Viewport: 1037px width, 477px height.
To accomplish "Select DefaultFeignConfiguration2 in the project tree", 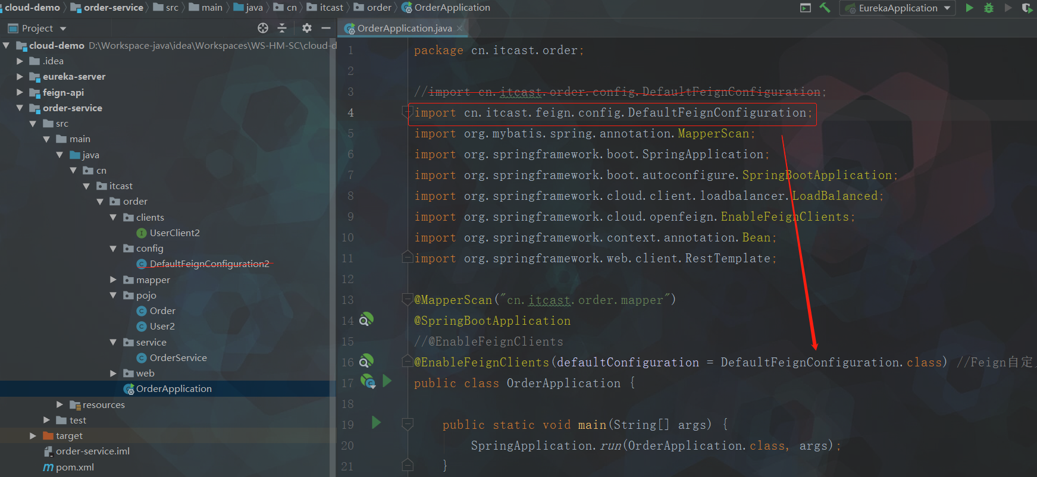I will click(x=209, y=264).
